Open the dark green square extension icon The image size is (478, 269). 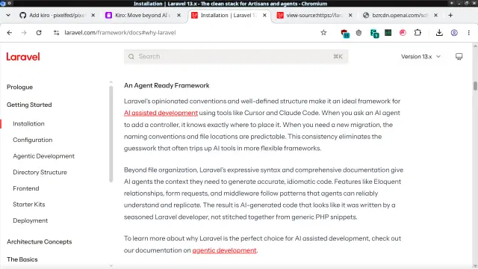[x=388, y=33]
